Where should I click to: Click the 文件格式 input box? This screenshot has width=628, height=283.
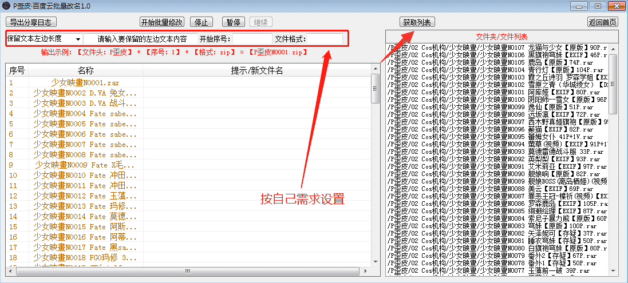(x=325, y=39)
